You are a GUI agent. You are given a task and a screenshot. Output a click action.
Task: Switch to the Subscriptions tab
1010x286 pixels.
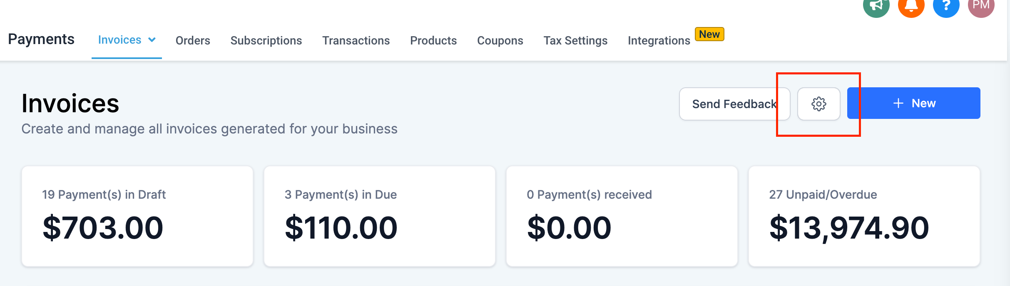[266, 40]
